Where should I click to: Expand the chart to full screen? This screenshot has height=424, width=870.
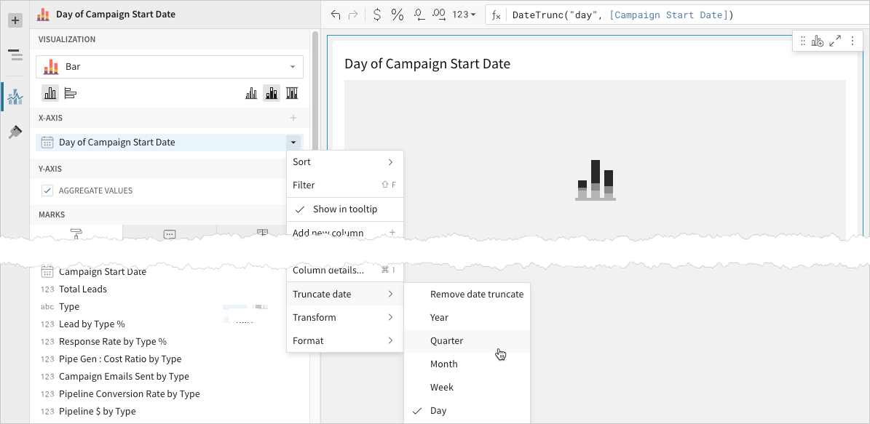tap(835, 41)
